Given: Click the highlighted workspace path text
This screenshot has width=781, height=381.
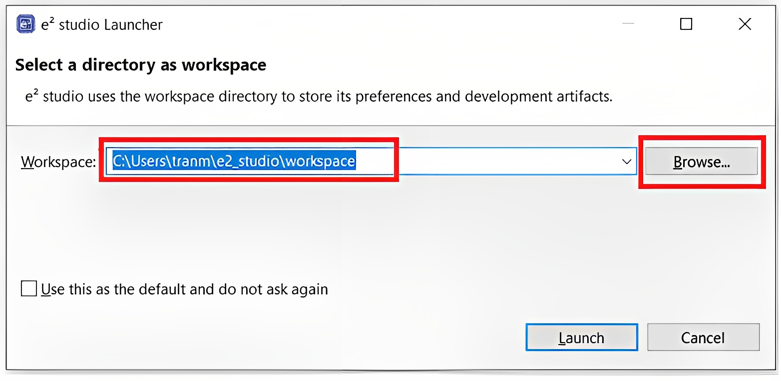Looking at the screenshot, I should point(234,161).
